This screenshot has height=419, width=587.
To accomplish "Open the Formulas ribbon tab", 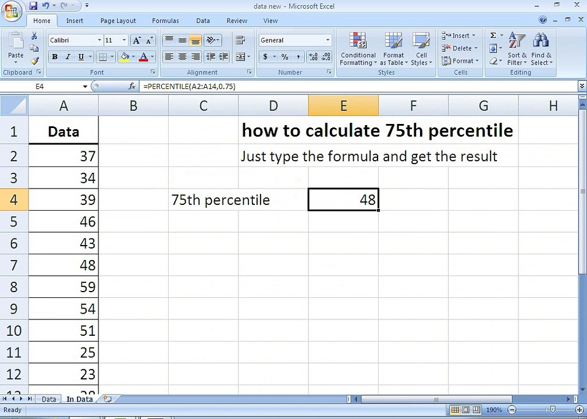I will [165, 21].
